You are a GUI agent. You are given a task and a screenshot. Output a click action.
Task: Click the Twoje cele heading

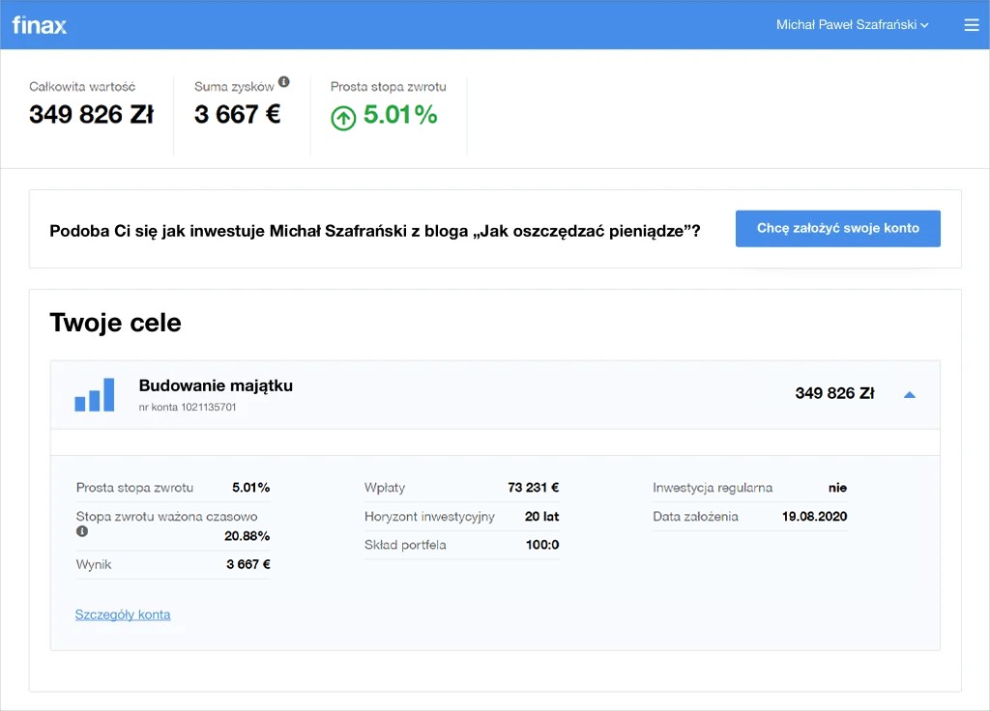coord(115,323)
